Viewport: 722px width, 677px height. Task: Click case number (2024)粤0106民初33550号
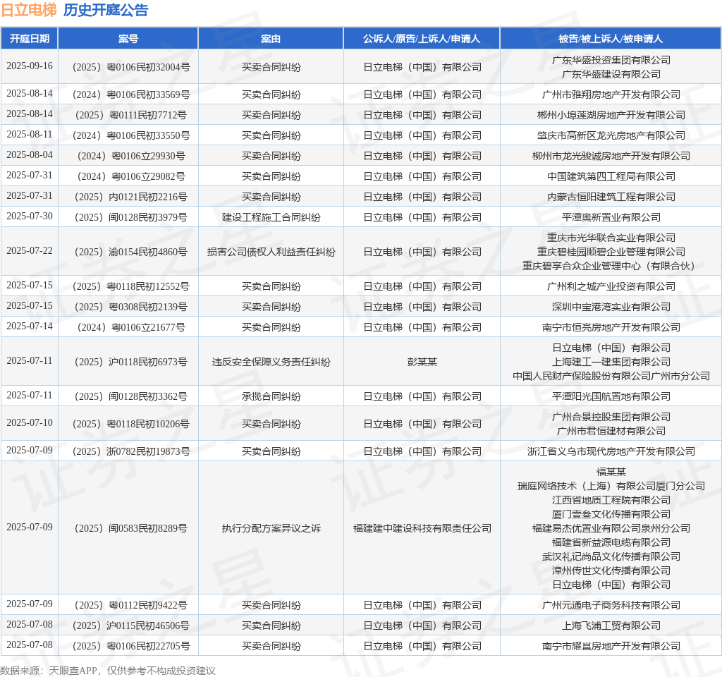[130, 135]
